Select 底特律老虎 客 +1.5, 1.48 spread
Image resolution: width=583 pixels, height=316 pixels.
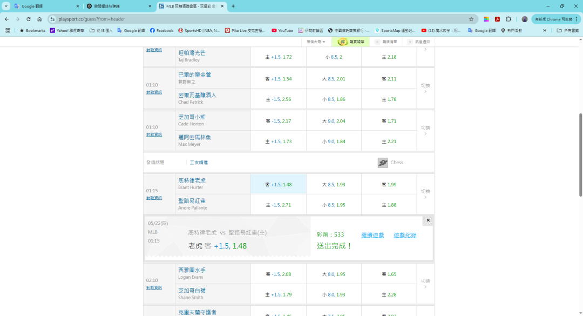click(x=279, y=184)
